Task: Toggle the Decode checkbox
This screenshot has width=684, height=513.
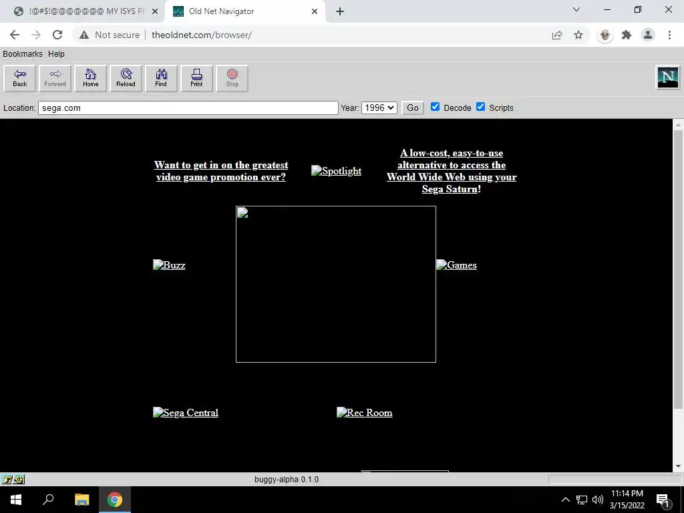Action: coord(435,107)
